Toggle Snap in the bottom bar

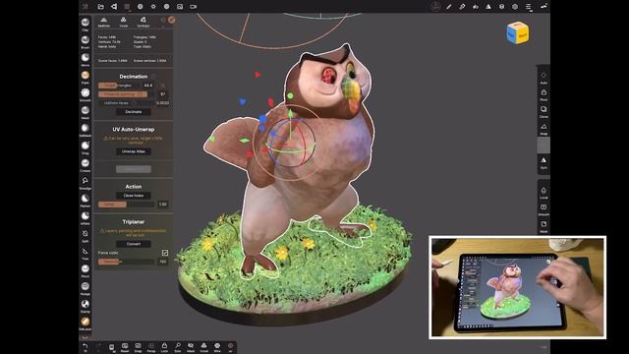point(138,347)
